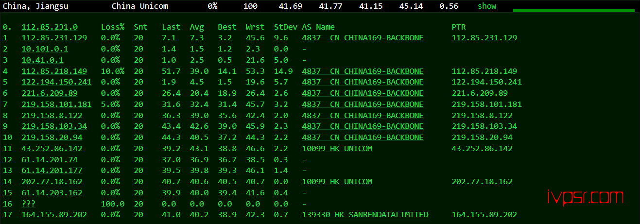This screenshot has height=224, width=640.
Task: Click the AS Name column header
Action: pos(318,27)
